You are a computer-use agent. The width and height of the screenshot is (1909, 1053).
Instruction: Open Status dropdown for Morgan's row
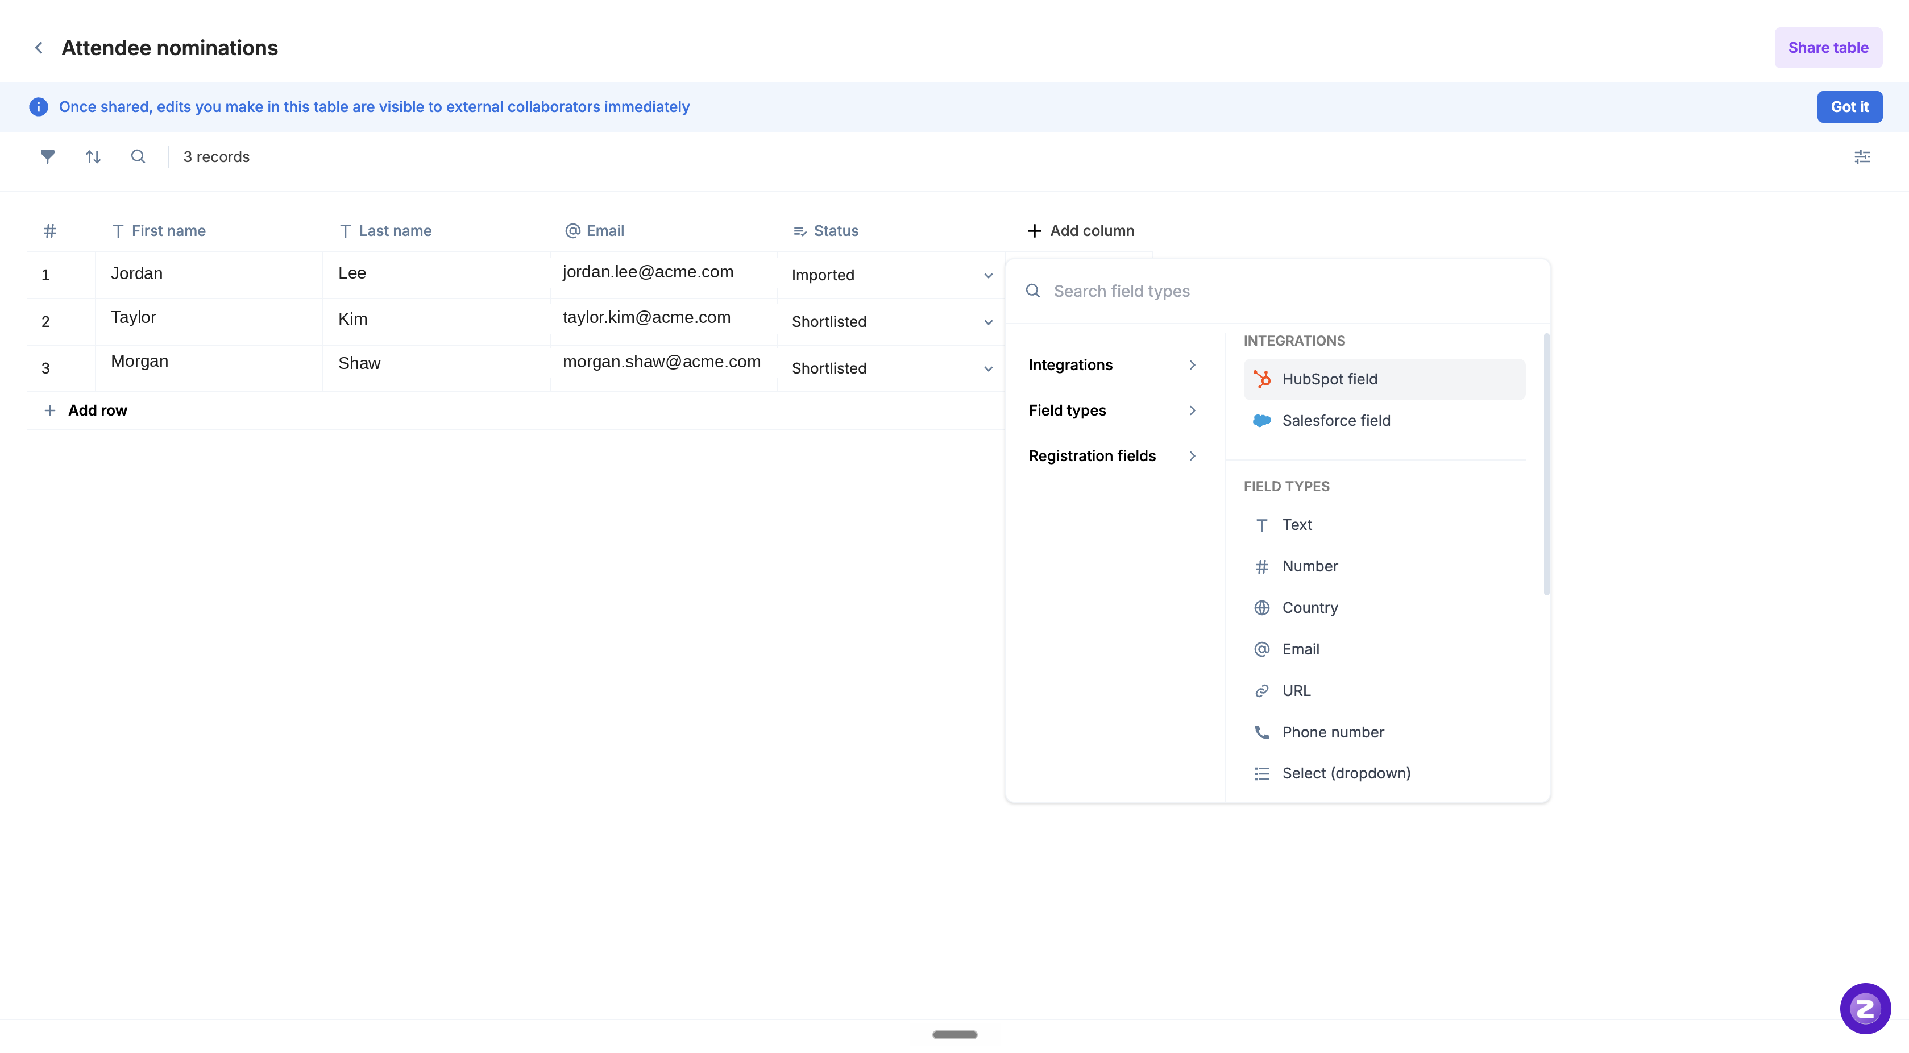989,368
